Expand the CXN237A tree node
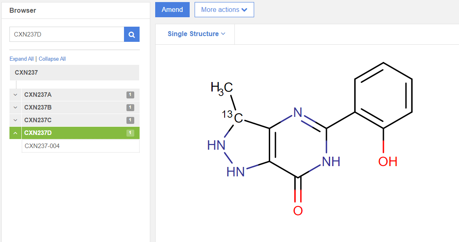459x242 pixels. pyautogui.click(x=16, y=95)
